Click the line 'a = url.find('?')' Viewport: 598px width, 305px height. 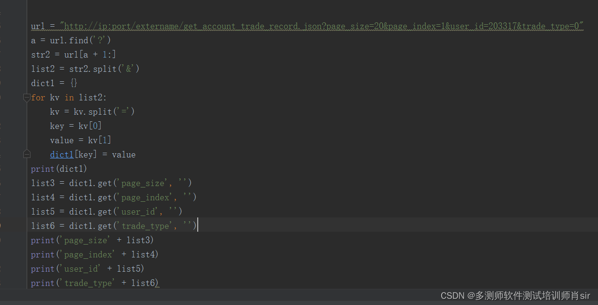coord(71,40)
